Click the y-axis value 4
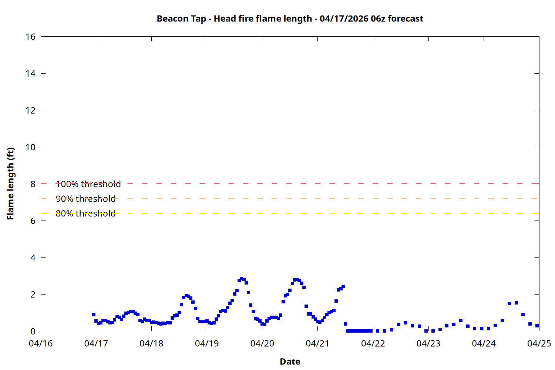 [x=33, y=258]
